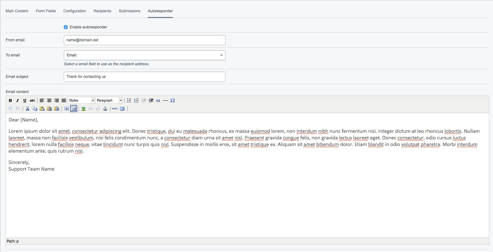Viewport: 493px width, 252px height.
Task: Increase indent of the paragraph
Action: (x=151, y=101)
